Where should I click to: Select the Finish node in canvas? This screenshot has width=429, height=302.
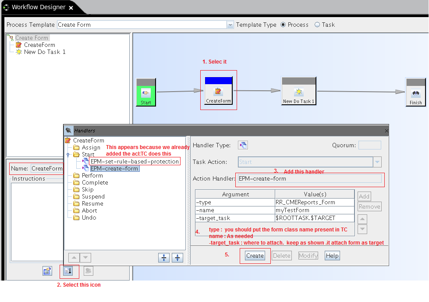click(x=415, y=92)
